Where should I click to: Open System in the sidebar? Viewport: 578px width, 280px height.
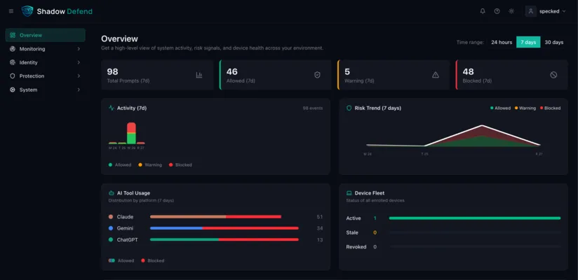coord(46,90)
